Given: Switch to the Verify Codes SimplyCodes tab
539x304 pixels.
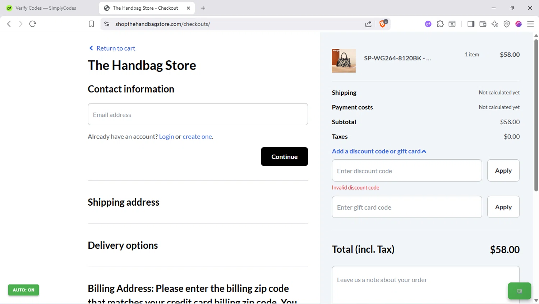Looking at the screenshot, I should pos(46,8).
